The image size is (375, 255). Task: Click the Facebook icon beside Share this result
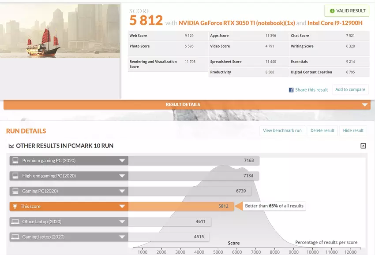click(x=291, y=90)
